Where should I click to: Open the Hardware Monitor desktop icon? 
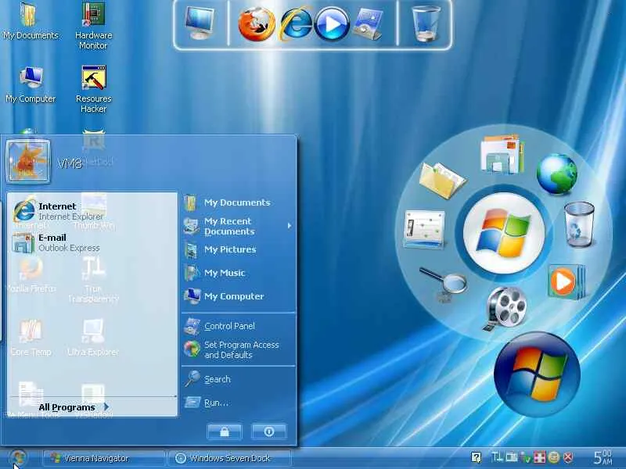coord(93,26)
